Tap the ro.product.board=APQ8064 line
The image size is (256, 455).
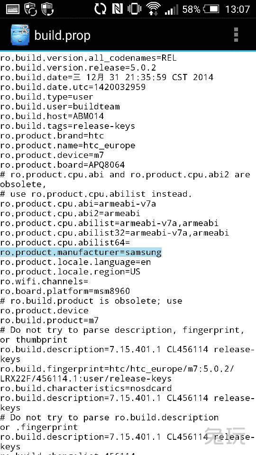coord(63,165)
